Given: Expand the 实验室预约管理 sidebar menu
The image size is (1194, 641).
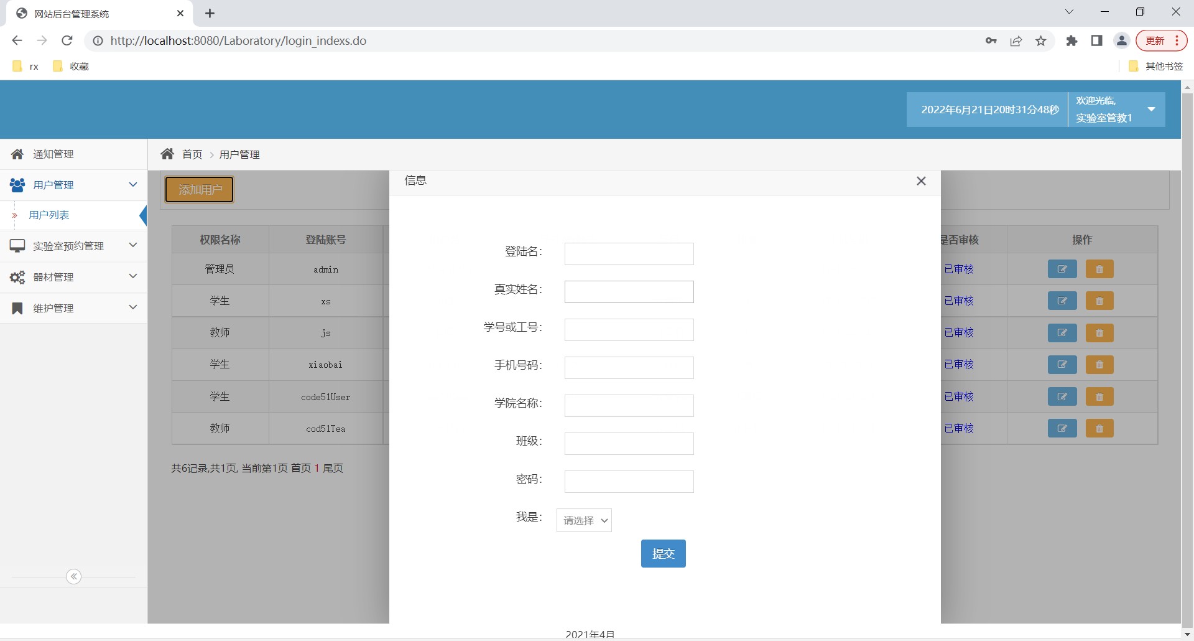Looking at the screenshot, I should [x=73, y=246].
